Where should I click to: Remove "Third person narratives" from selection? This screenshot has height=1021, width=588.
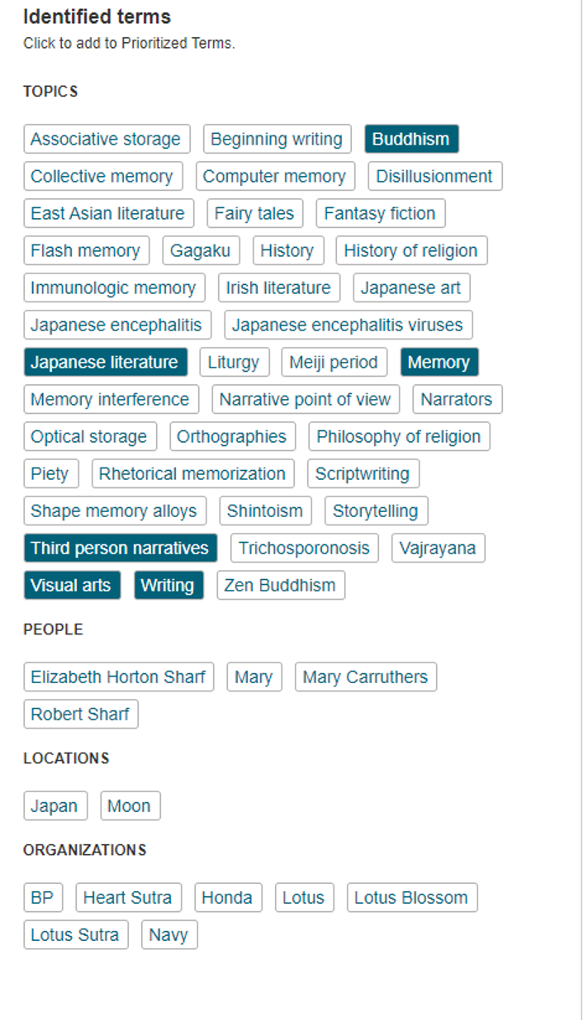click(120, 548)
